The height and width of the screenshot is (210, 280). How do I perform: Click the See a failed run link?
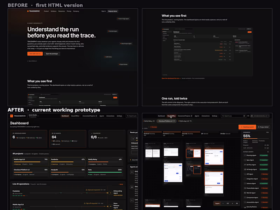pos(32,61)
